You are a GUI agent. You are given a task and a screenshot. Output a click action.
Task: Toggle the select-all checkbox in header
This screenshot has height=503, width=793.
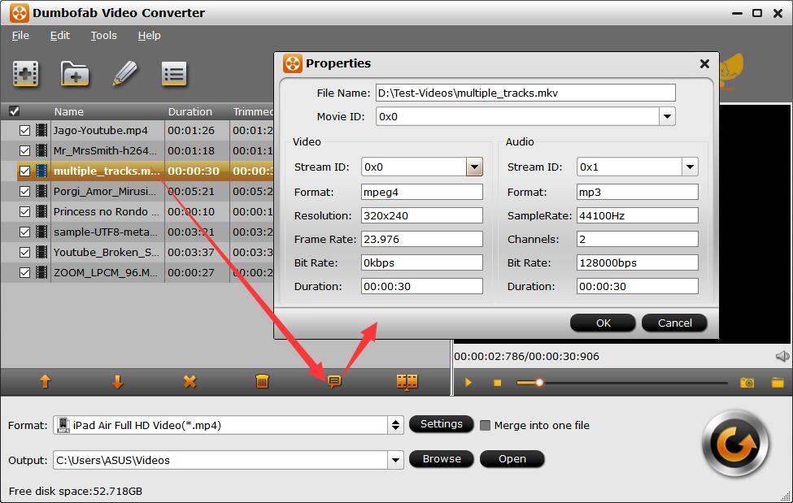14,111
